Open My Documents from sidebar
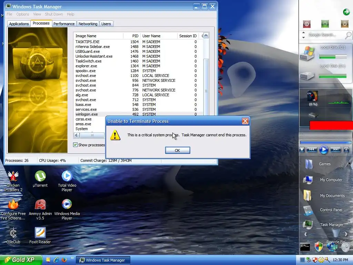The image size is (353, 265). coord(307,195)
